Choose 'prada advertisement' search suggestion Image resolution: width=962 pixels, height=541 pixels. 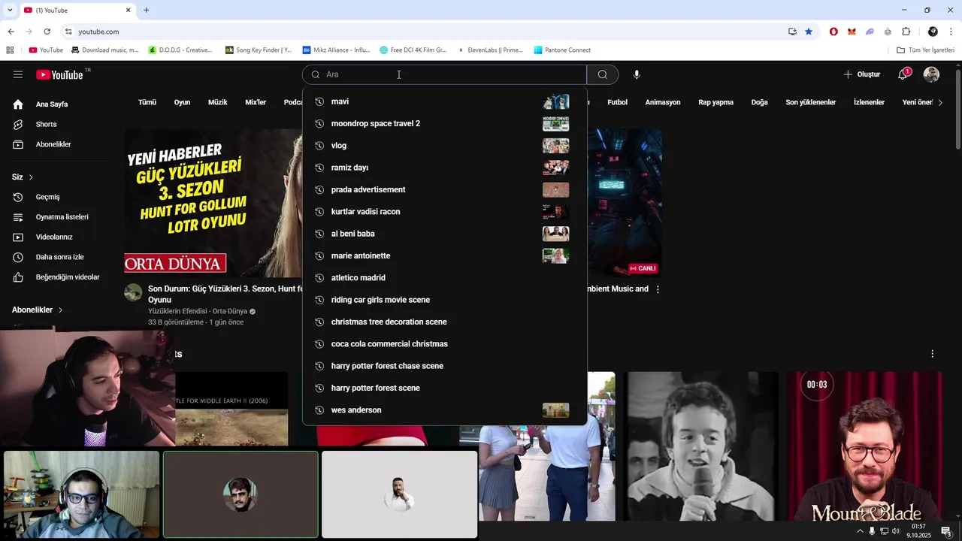click(444, 189)
